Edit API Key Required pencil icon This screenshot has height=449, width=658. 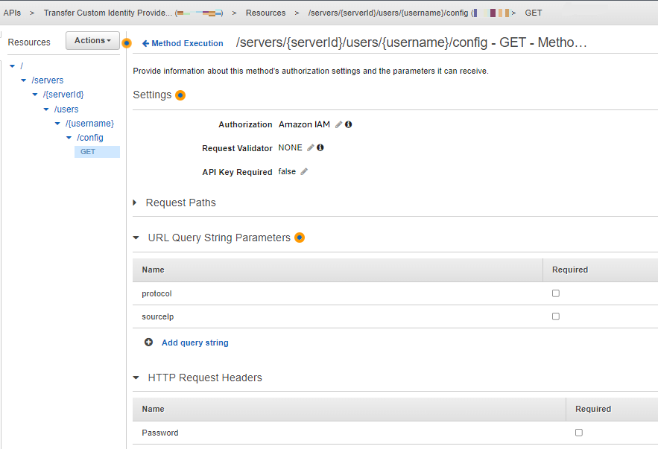(x=304, y=172)
